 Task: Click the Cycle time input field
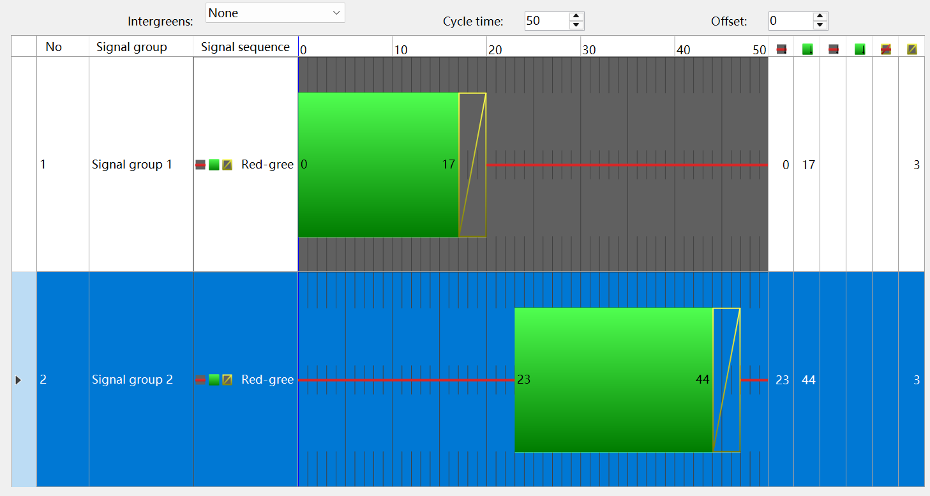coord(546,21)
